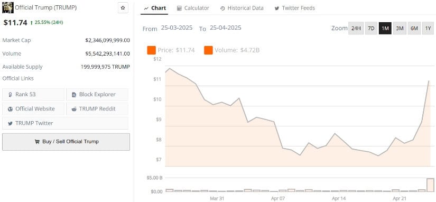Click the Apr 14 axis label
Screen dimensions: 436x202
point(339,199)
